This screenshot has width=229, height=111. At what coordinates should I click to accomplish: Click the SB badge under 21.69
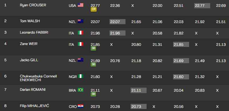point(94,64)
